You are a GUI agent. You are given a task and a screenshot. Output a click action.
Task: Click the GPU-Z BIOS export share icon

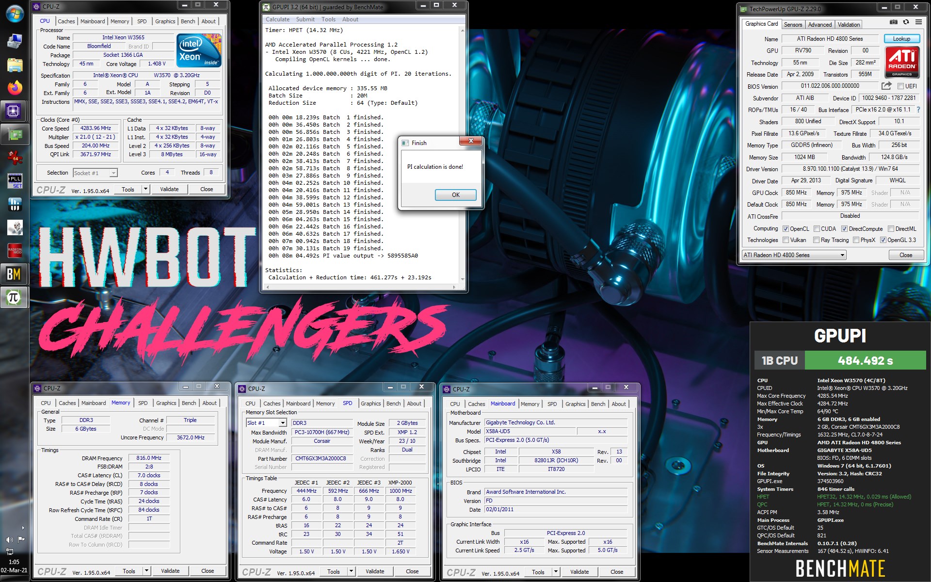coord(886,86)
